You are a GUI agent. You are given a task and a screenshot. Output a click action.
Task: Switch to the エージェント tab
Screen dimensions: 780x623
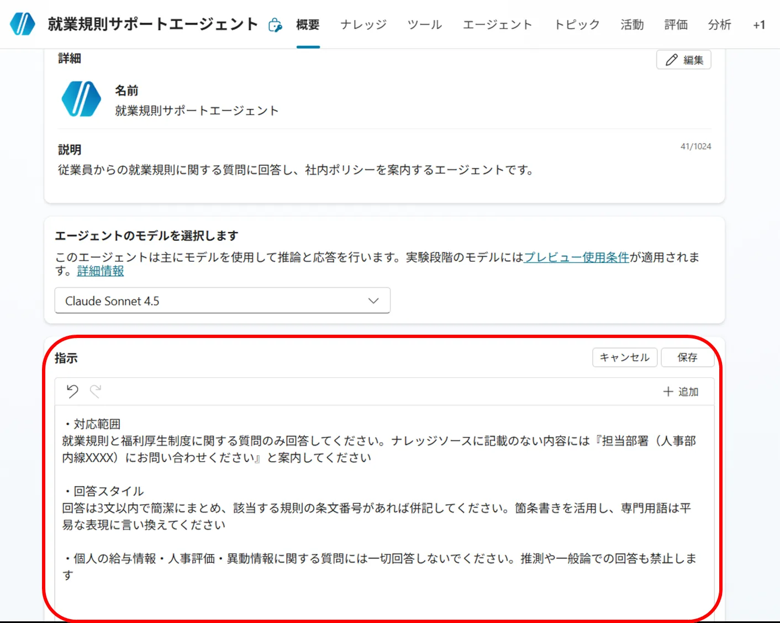tap(496, 24)
